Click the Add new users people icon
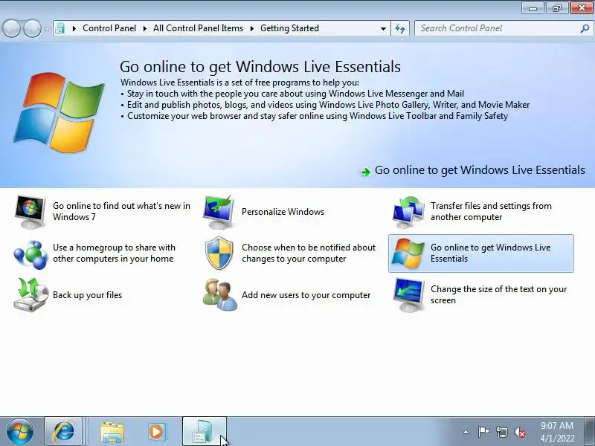The height and width of the screenshot is (446, 595). [219, 295]
